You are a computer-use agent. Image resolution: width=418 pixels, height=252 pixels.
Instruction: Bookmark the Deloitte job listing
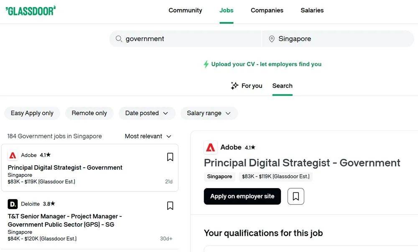(170, 206)
